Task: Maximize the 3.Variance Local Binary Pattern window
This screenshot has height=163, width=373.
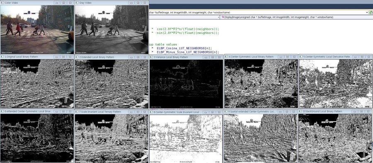Action: [x=213, y=57]
